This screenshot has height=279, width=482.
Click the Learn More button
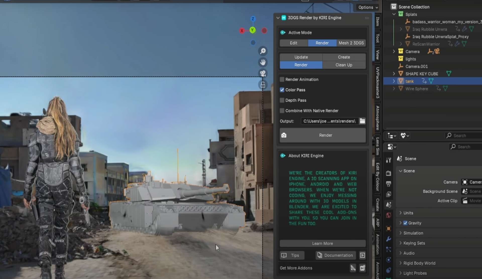[322, 243]
